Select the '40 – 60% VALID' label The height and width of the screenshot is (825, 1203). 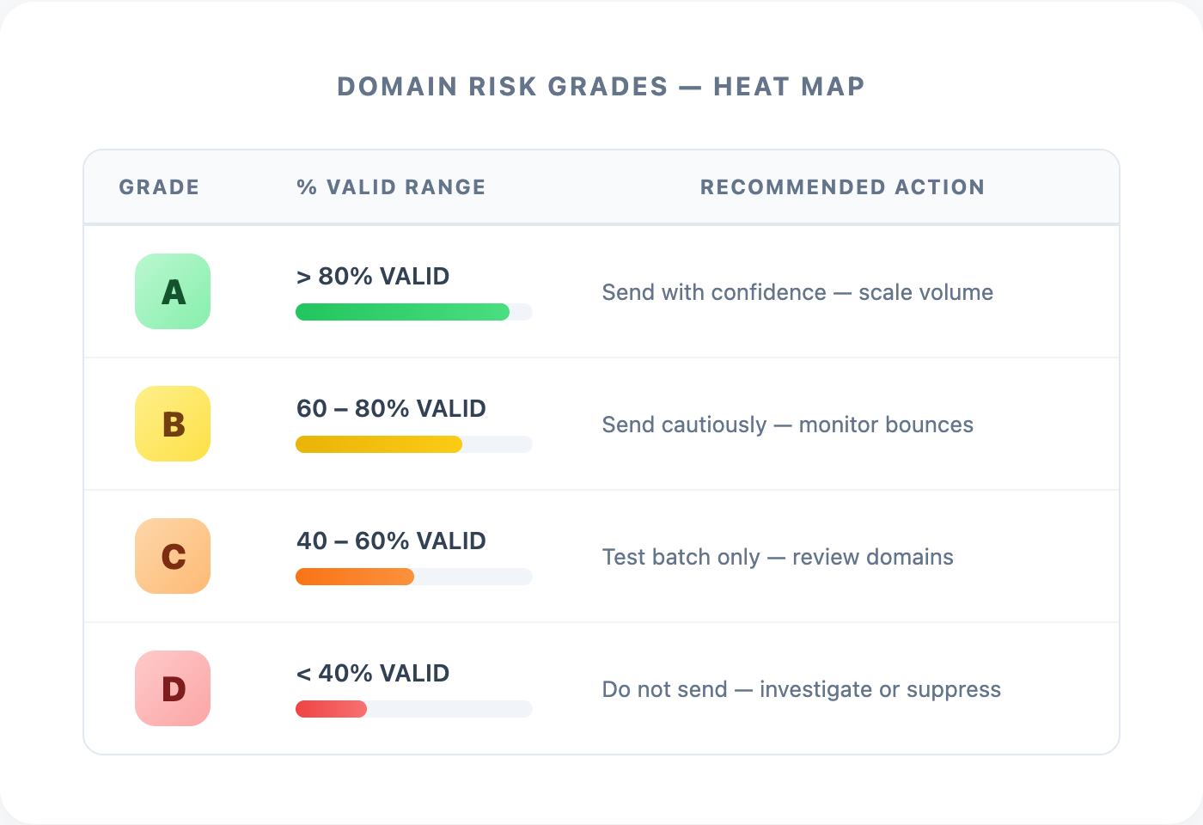pos(391,541)
